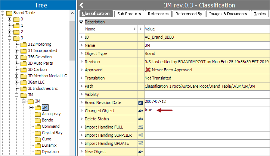
Task: Open the References tab
Action: point(158,14)
